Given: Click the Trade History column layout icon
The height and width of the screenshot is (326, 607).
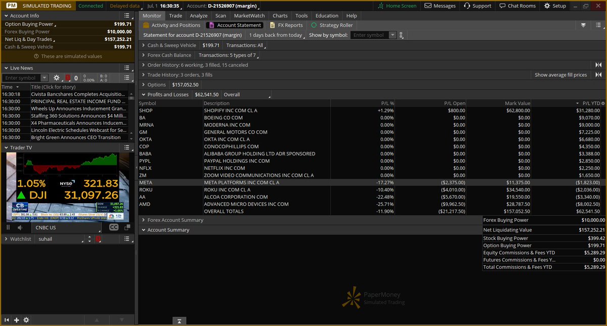Looking at the screenshot, I should 598,75.
